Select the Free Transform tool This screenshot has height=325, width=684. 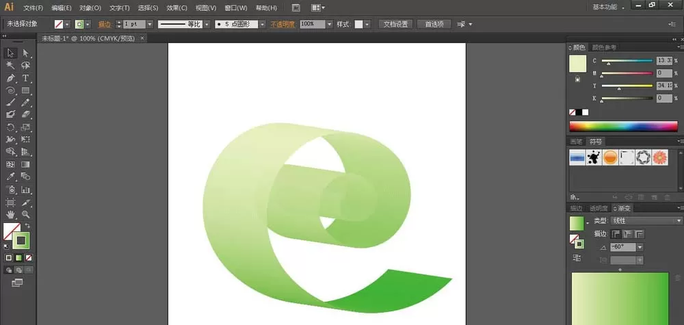click(26, 140)
